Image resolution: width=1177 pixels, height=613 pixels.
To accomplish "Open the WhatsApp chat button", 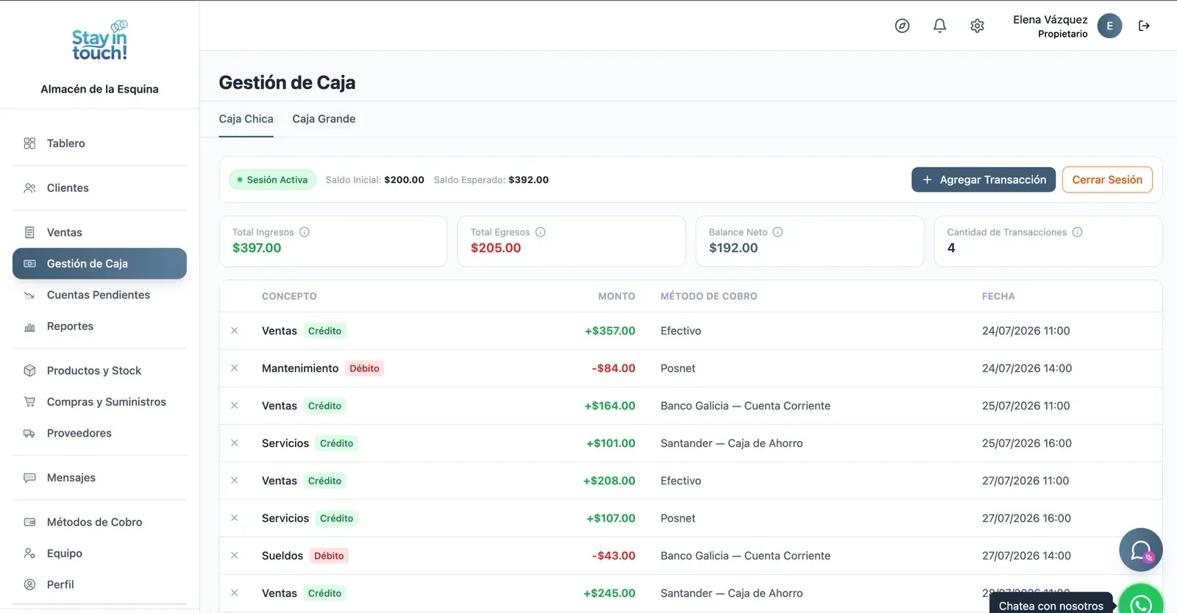I will click(1141, 601).
